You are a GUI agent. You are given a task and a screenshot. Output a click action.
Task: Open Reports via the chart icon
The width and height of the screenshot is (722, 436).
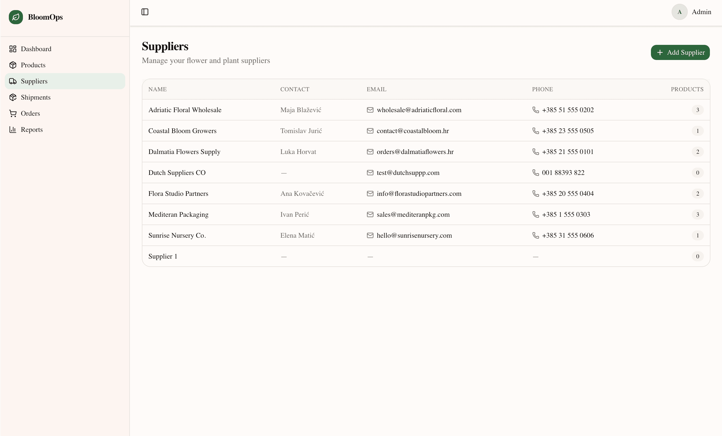[x=13, y=130]
